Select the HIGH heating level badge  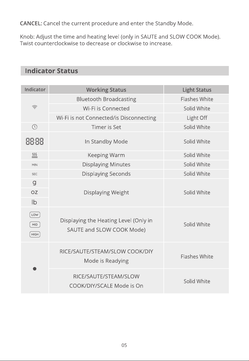[x=35, y=234]
